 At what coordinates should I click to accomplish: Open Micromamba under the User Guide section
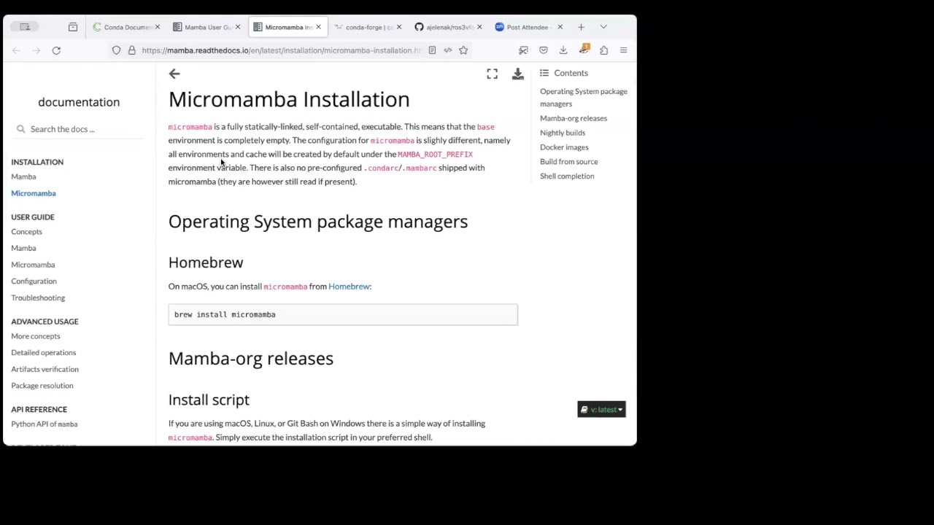click(33, 265)
